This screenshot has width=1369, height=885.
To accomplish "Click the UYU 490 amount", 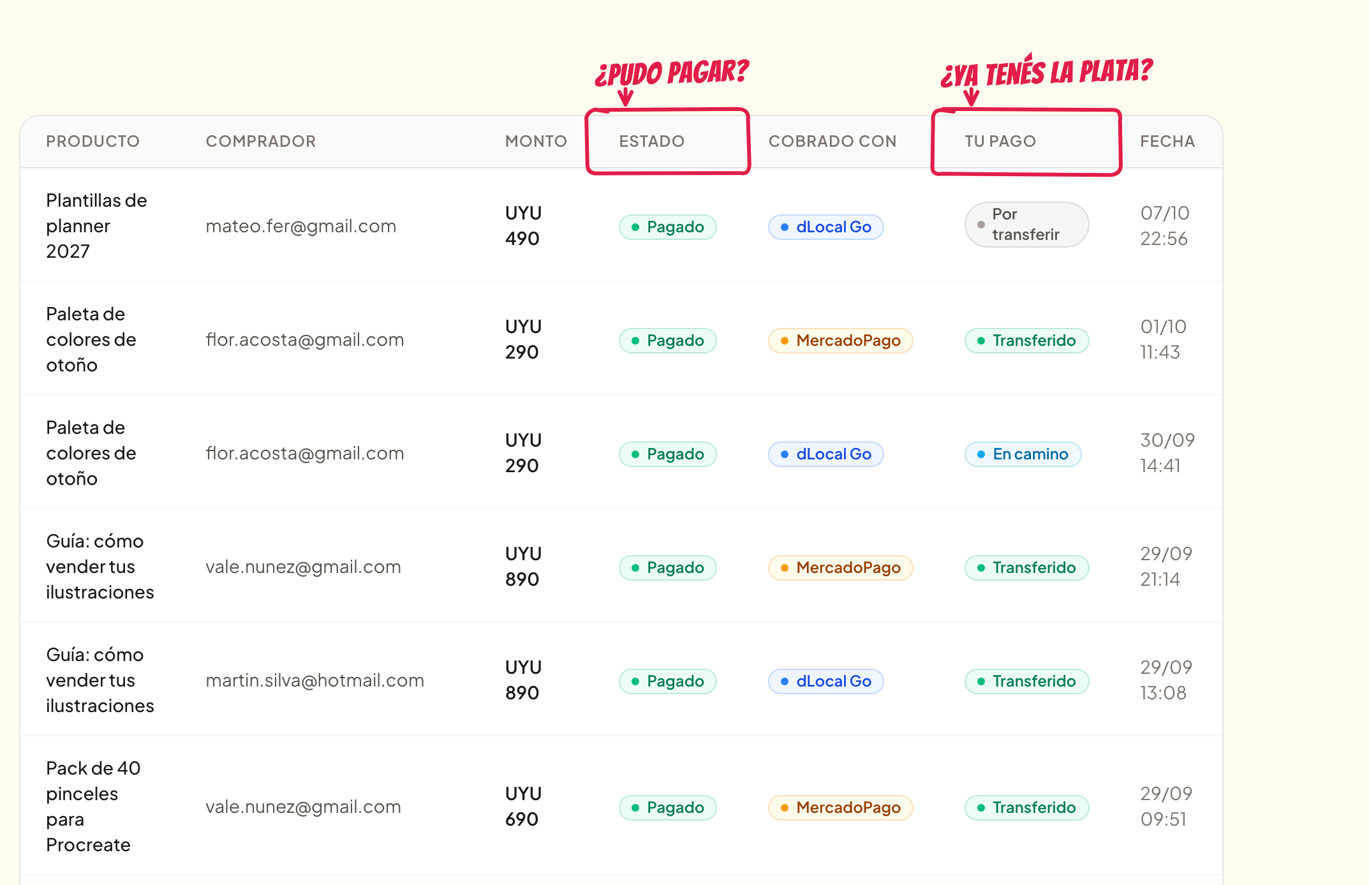I will point(523,226).
